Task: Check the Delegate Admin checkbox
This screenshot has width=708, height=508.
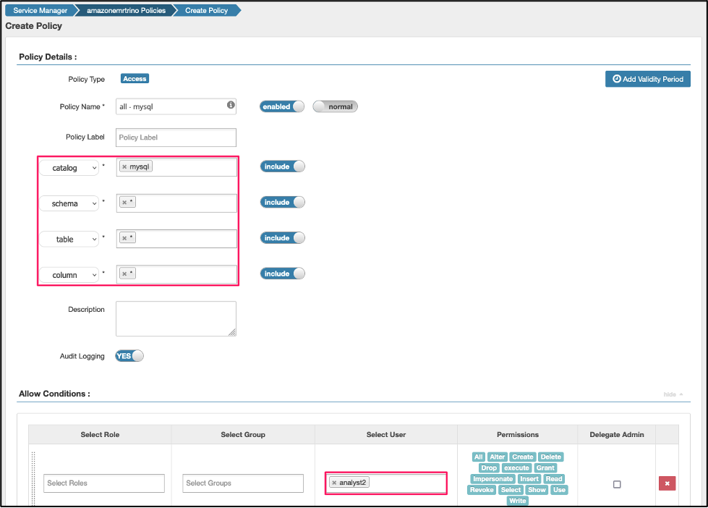Action: click(x=617, y=484)
